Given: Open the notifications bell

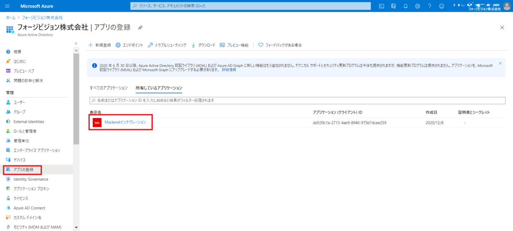Looking at the screenshot, I should pos(405,6).
